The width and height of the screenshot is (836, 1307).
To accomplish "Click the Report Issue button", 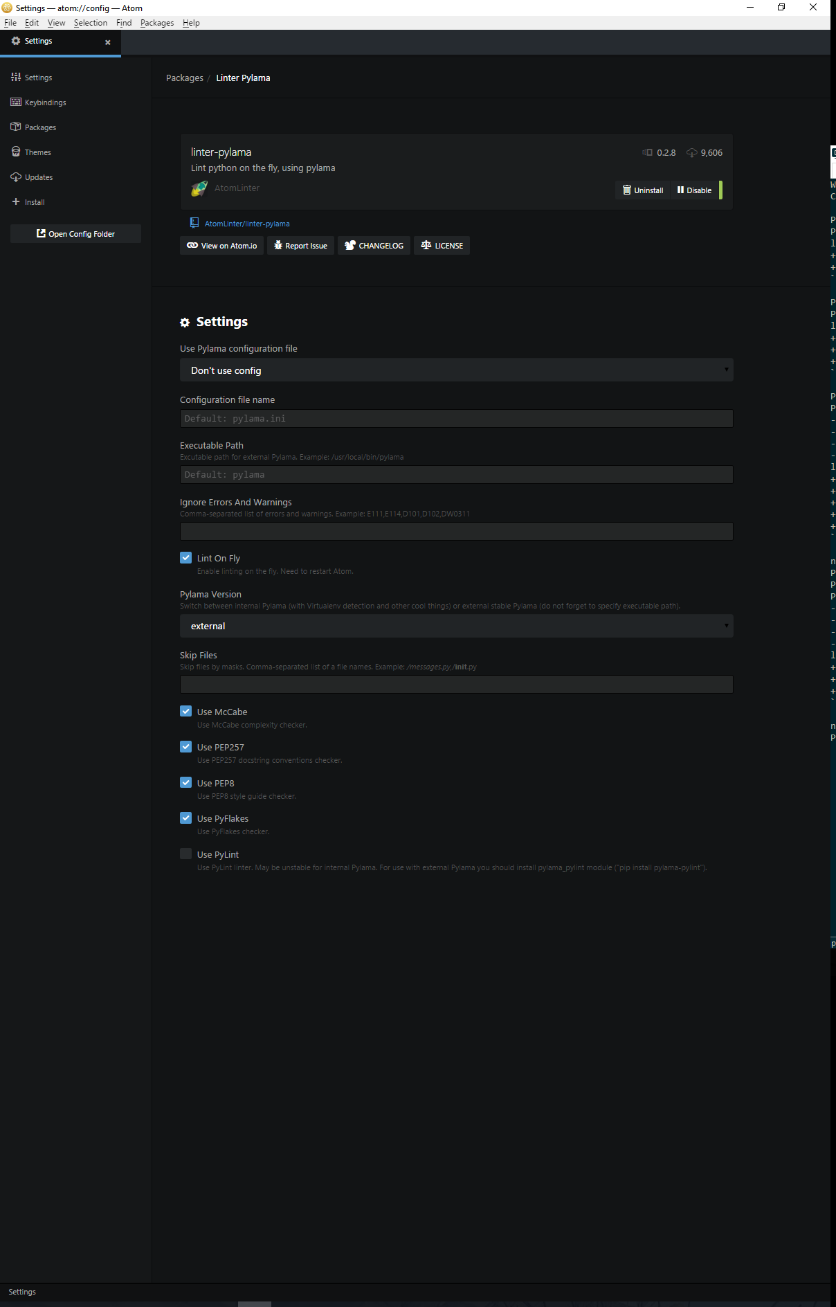I will pyautogui.click(x=300, y=246).
